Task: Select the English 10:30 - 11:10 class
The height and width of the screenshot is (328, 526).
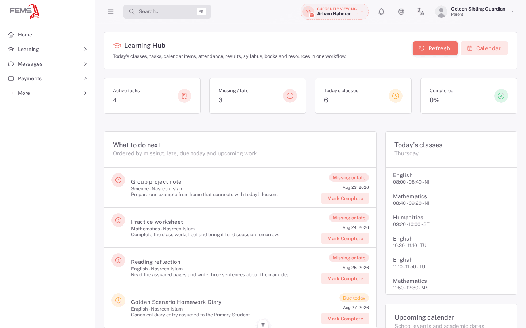Action: point(451,242)
